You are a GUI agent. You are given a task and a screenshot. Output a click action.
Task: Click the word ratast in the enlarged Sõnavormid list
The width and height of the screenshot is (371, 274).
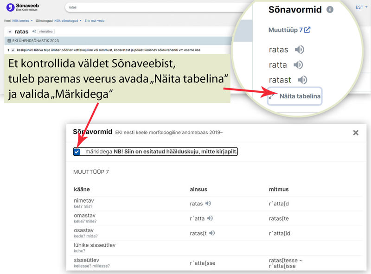280,80
